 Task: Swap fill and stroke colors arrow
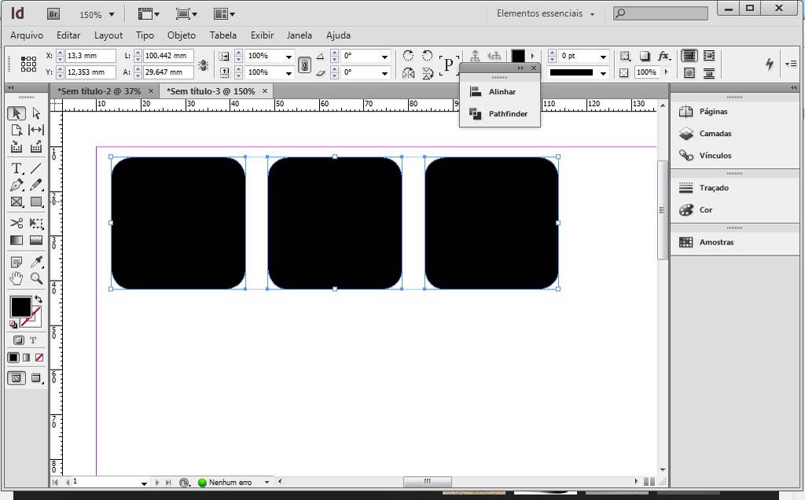point(38,300)
